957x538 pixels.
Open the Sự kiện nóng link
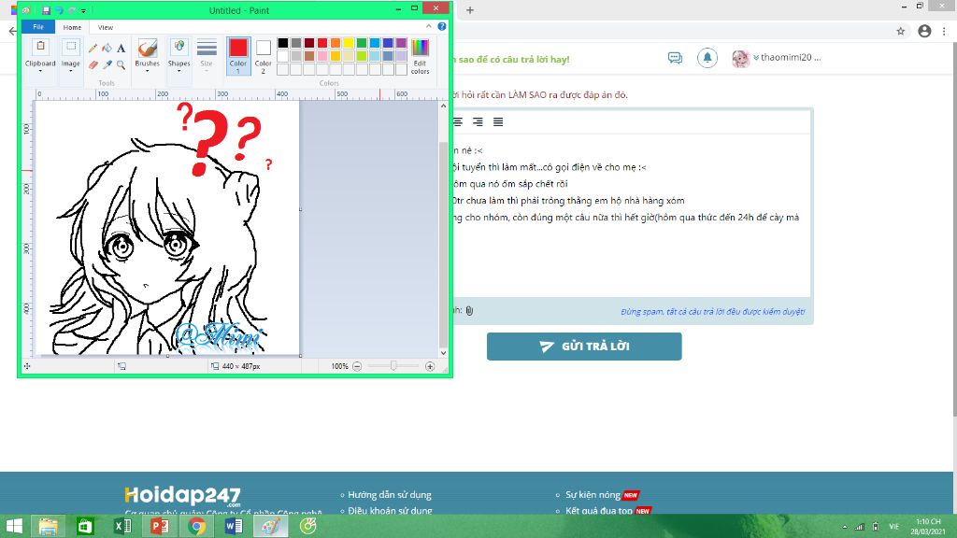coord(593,495)
